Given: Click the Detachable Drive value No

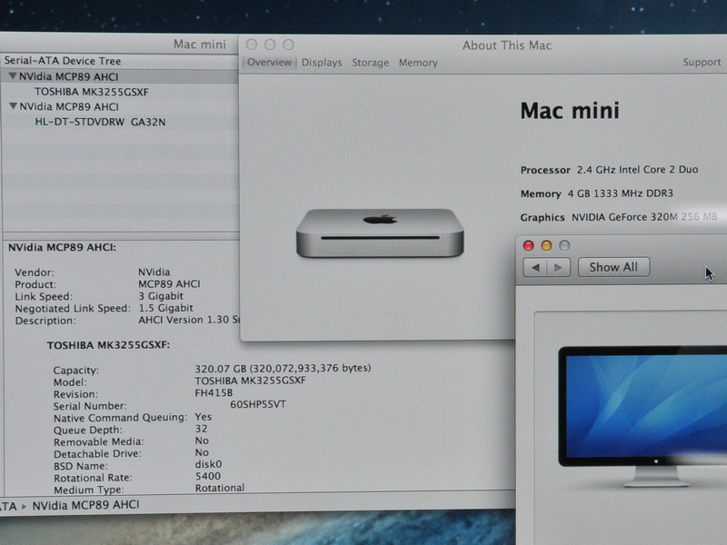Looking at the screenshot, I should click(x=202, y=452).
